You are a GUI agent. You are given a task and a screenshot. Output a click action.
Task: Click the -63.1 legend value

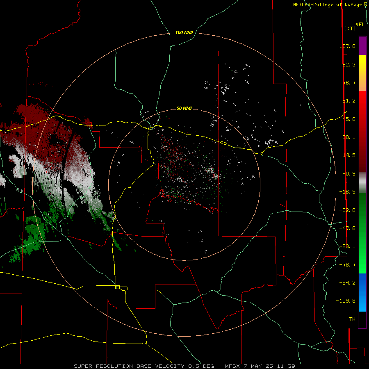click(x=347, y=246)
